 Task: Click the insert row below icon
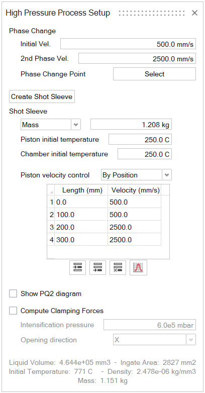(x=98, y=268)
